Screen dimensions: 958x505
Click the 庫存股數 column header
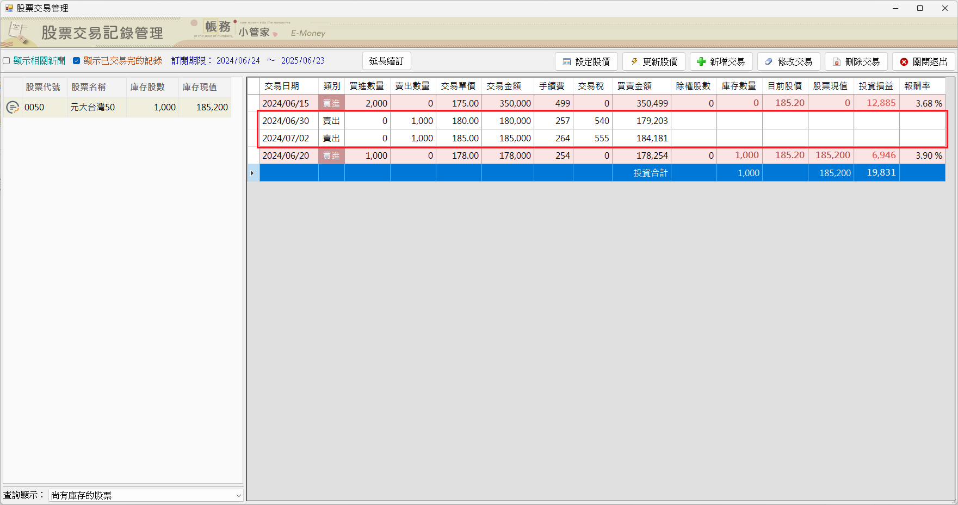pos(152,87)
